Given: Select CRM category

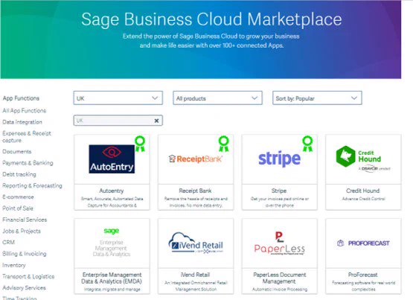Looking at the screenshot, I should (x=8, y=243).
